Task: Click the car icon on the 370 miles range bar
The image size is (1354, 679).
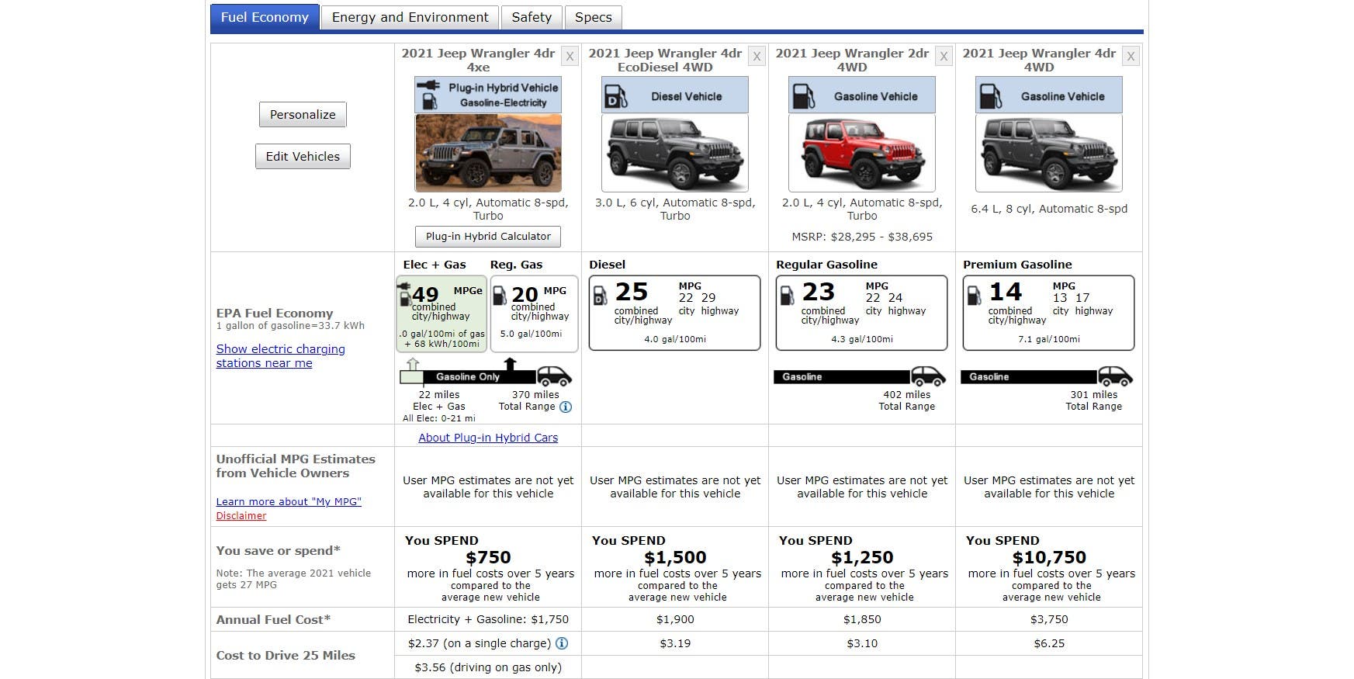Action: coord(554,376)
